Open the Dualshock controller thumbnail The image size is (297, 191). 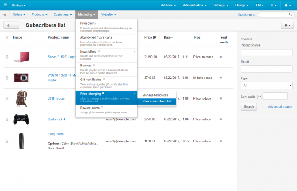[x=21, y=119]
